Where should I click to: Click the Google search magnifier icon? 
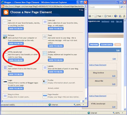click(x=122, y=7)
